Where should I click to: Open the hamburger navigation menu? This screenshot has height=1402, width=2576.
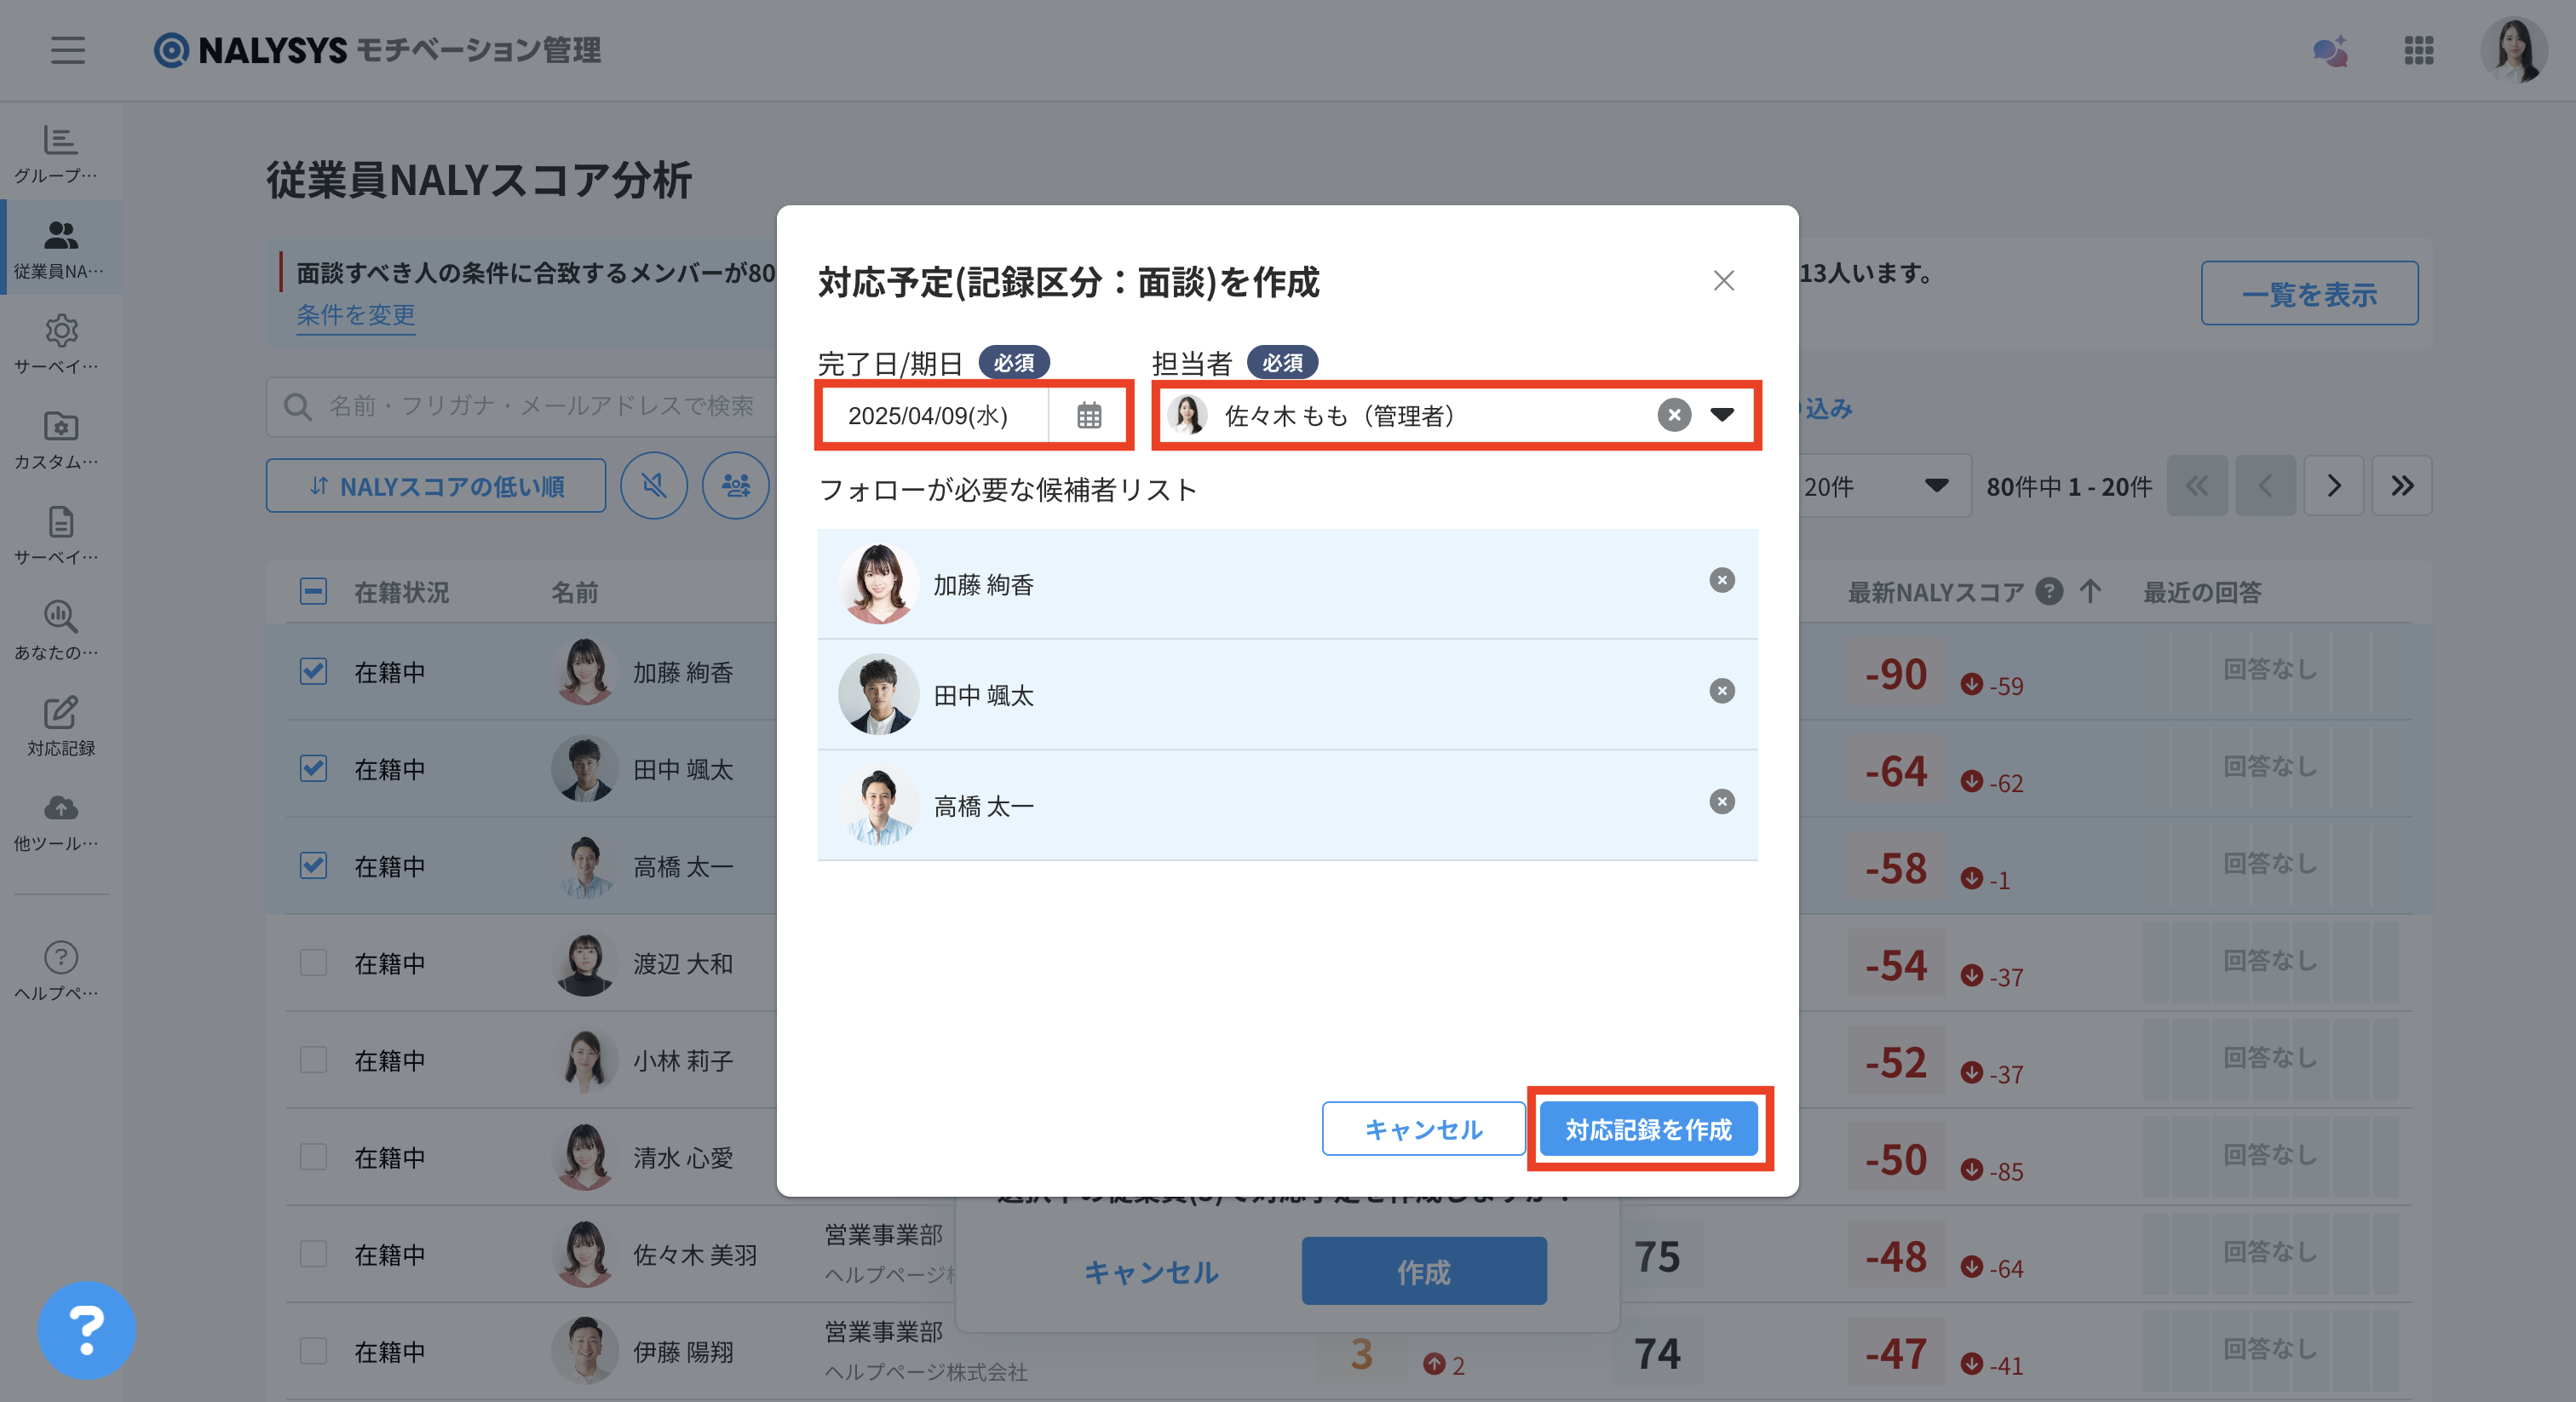tap(68, 50)
